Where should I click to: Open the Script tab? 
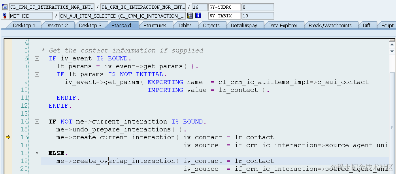pos(387,26)
